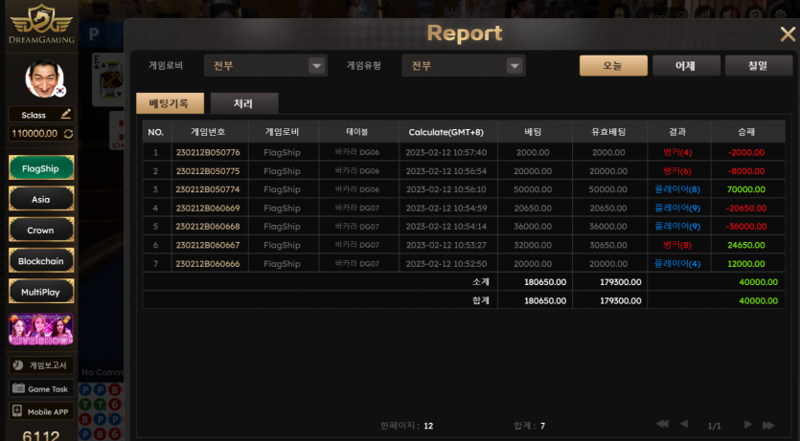Select the 칠일 date filter button
The width and height of the screenshot is (800, 441).
[758, 66]
